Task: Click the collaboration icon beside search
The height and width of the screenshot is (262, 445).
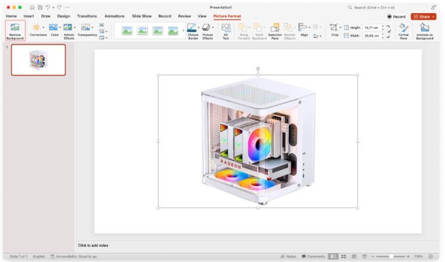Action: (433, 7)
